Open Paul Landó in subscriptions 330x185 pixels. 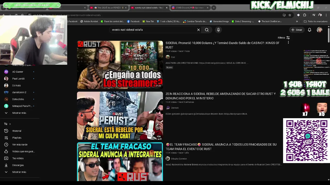pos(18,79)
